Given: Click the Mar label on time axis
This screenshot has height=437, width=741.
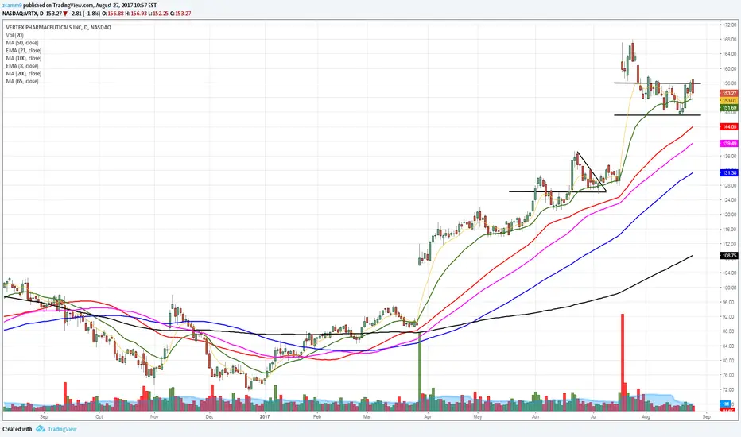Looking at the screenshot, I should (367, 416).
